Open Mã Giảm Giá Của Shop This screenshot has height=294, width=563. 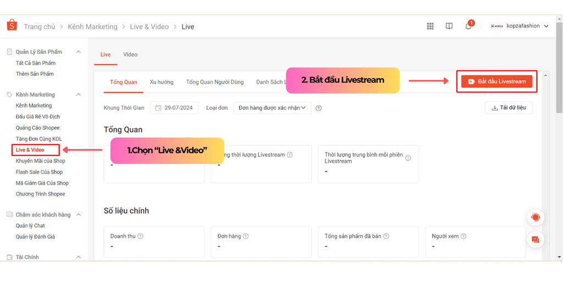(42, 183)
